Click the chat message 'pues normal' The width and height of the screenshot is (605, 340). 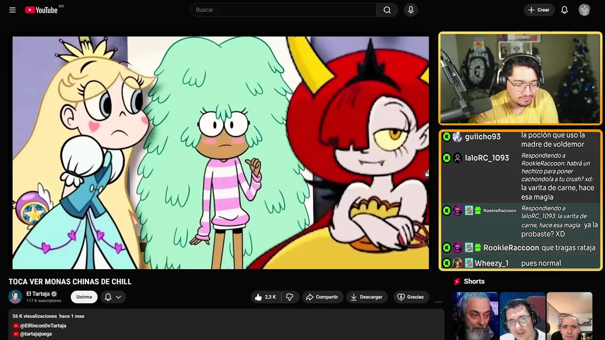point(541,263)
